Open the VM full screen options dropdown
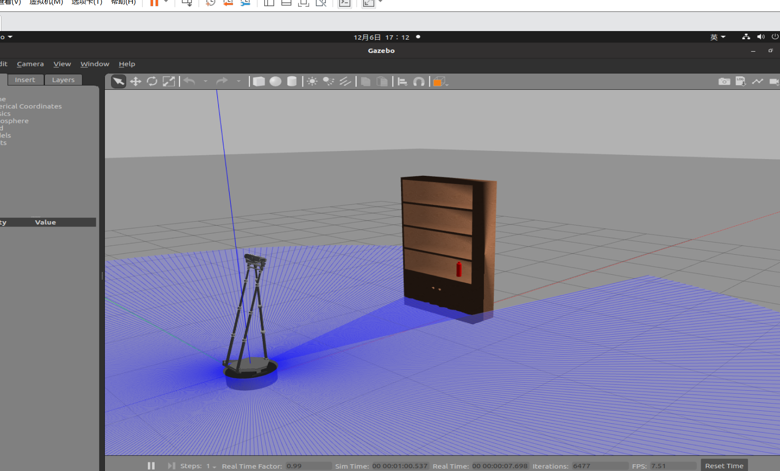This screenshot has height=471, width=780. (381, 2)
